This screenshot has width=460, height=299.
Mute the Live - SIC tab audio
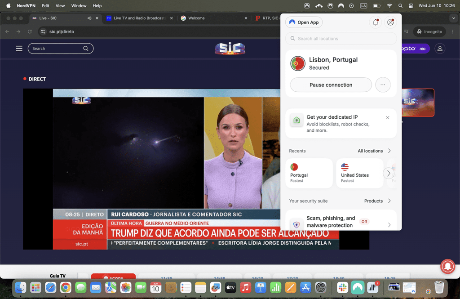89,18
